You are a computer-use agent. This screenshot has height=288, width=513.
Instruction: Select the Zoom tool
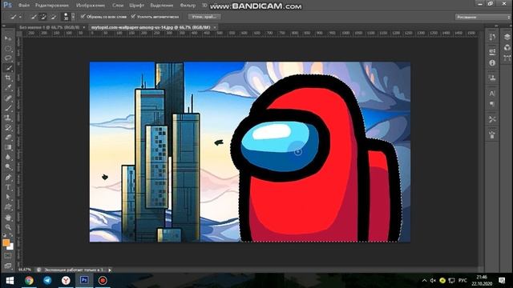pos(8,227)
